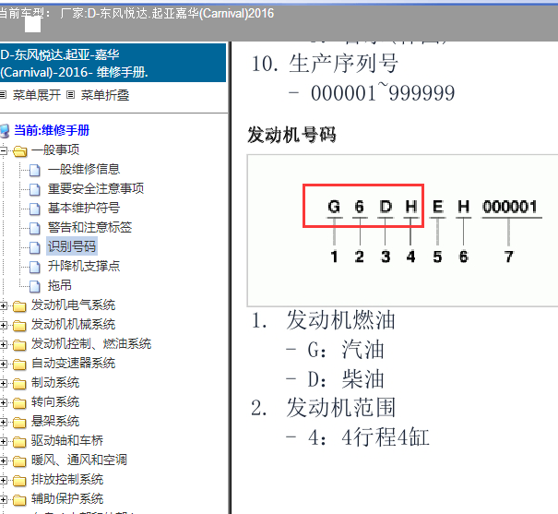This screenshot has width=558, height=514.
Task: Expand the 排放控制系统 folder
Action: point(3,481)
